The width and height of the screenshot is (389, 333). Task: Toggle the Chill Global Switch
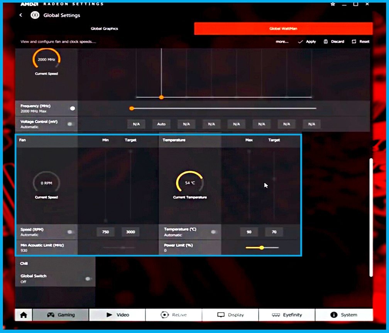(x=88, y=279)
